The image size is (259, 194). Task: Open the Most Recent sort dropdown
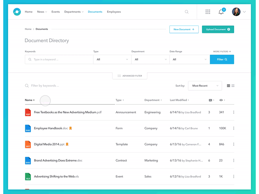click(x=205, y=86)
